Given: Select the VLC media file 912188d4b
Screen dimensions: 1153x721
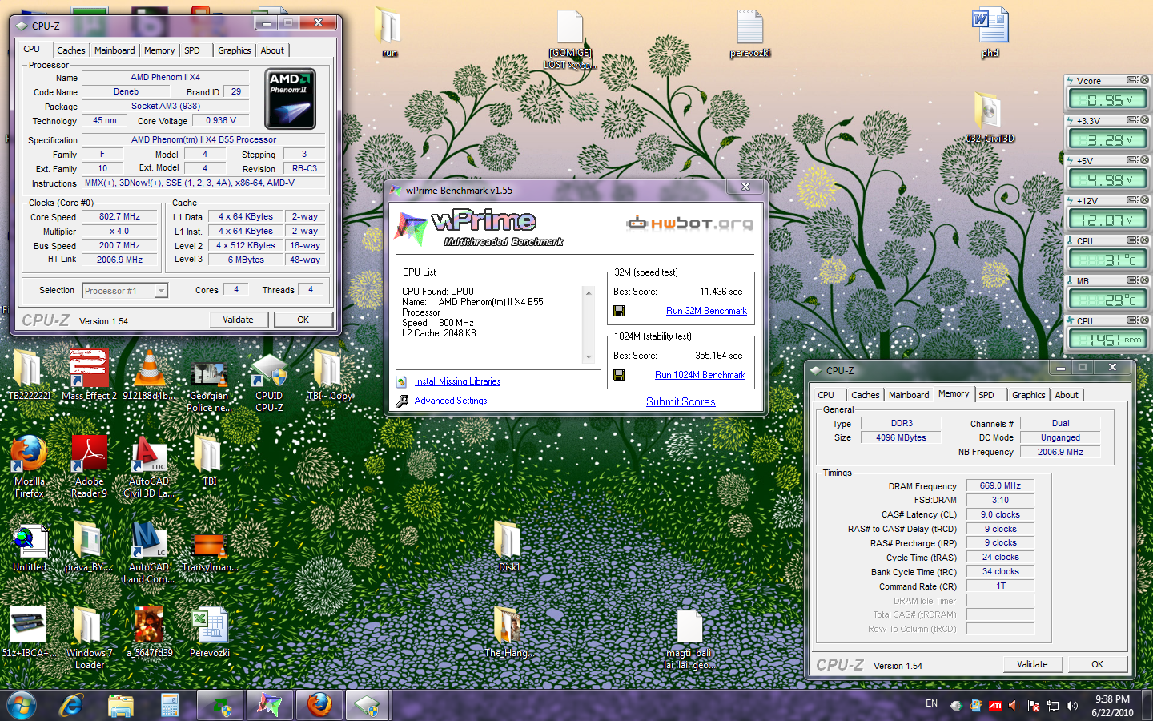Looking at the screenshot, I should [x=149, y=375].
